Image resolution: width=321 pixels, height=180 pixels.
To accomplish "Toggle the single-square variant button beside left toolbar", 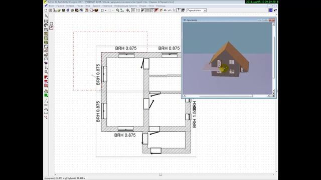I will 51,23.
